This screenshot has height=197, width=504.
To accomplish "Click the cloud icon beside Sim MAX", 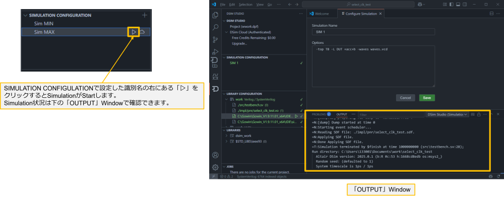I will [x=142, y=32].
